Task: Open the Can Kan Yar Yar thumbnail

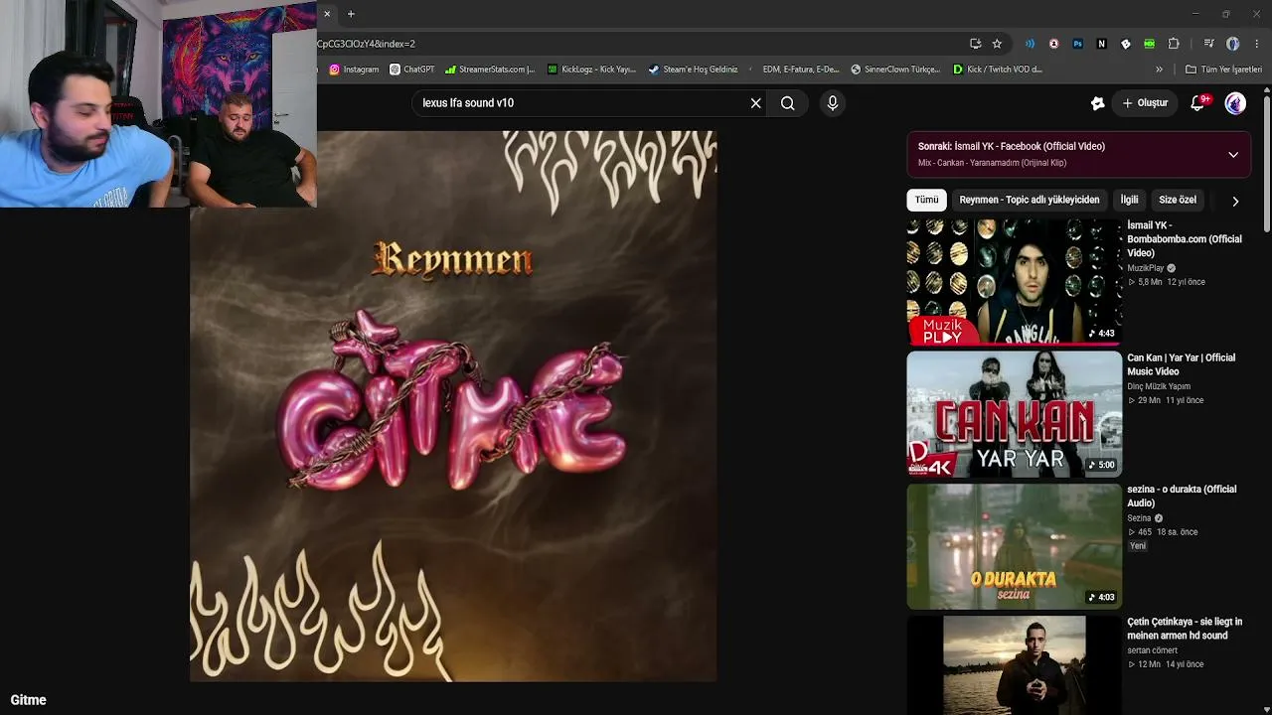Action: tap(1014, 414)
